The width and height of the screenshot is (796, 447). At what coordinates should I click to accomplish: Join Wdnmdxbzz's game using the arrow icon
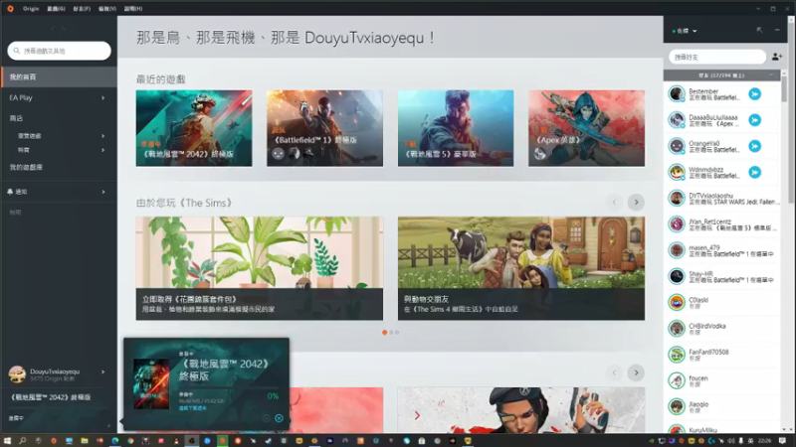coord(755,172)
